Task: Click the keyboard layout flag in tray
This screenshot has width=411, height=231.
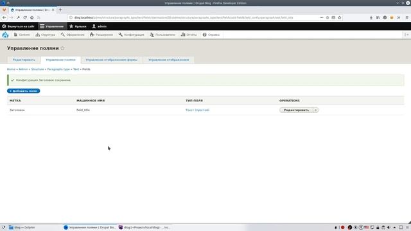Action: point(367,227)
